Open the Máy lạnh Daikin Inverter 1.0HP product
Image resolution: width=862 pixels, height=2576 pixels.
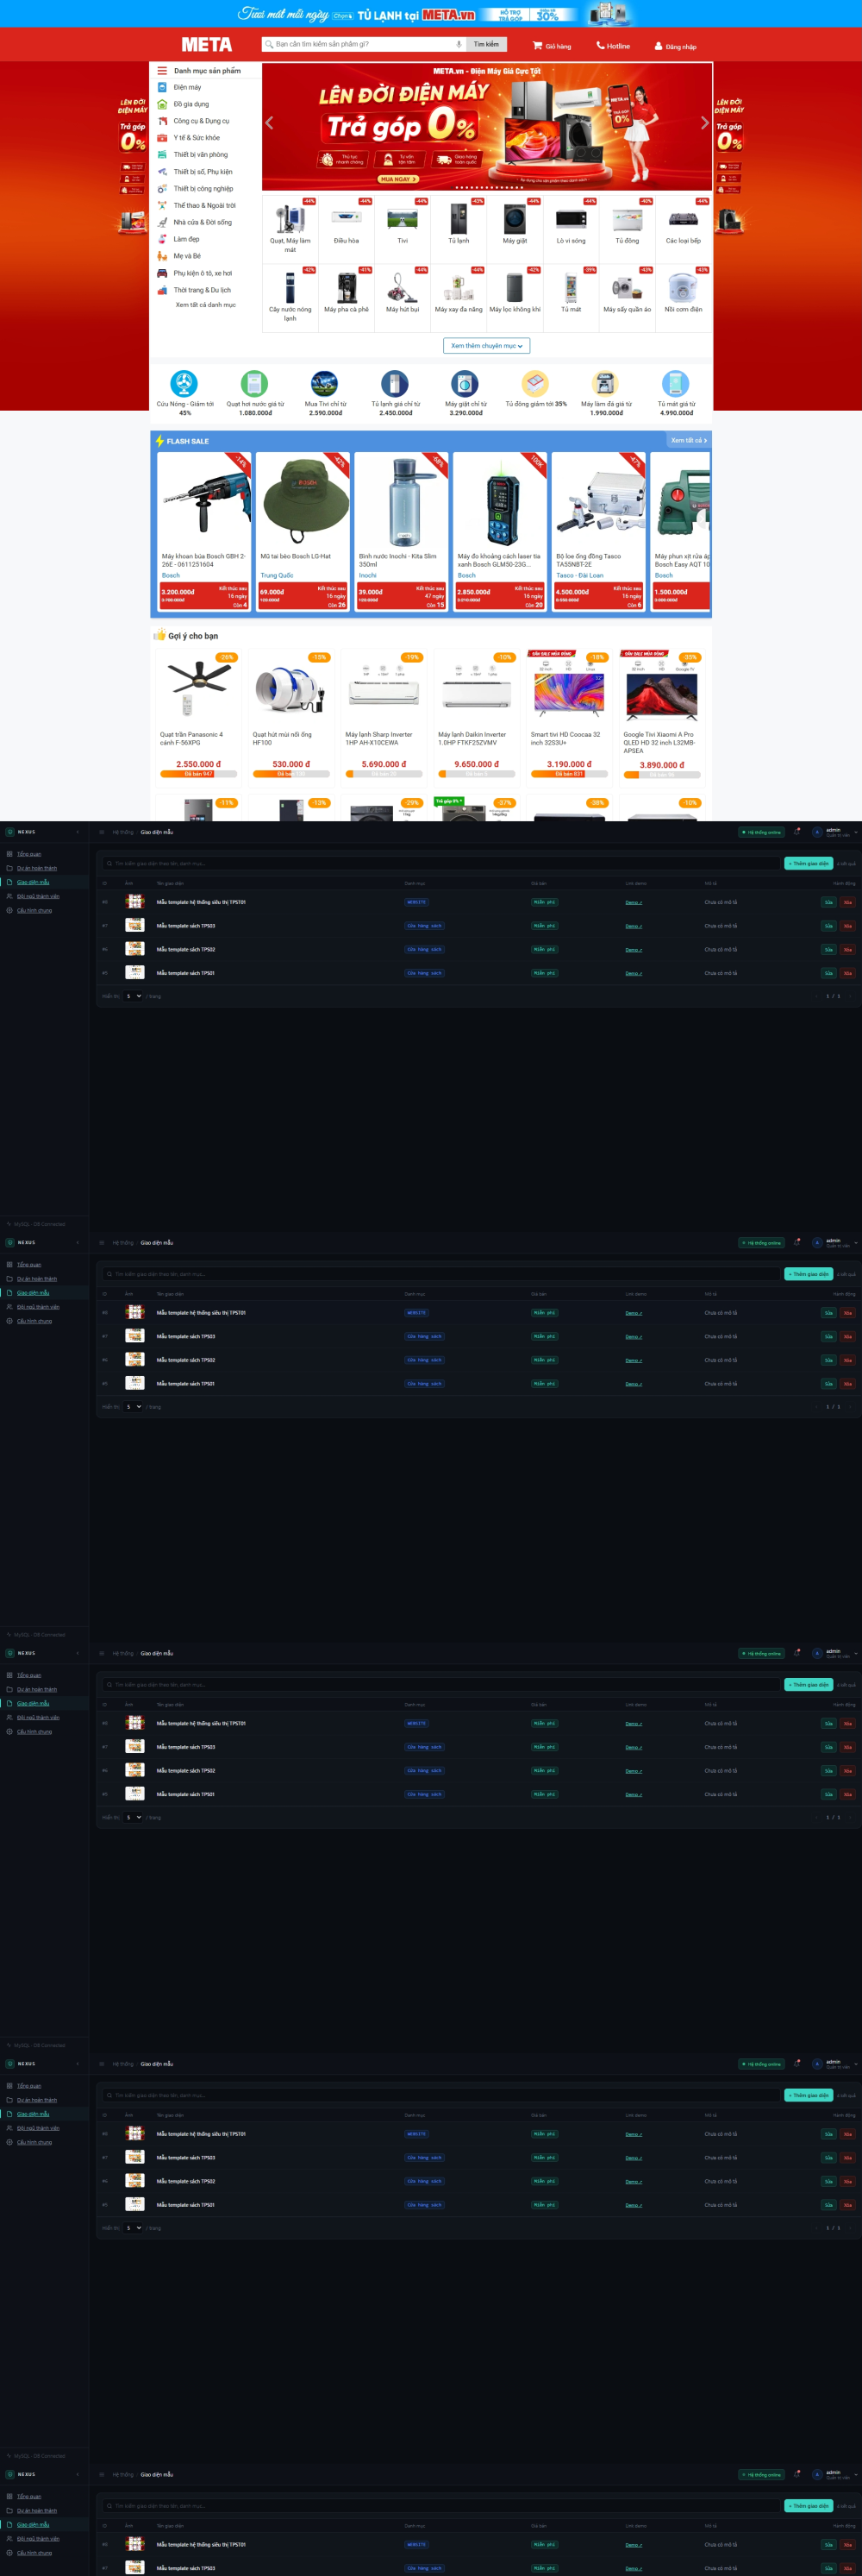477,716
